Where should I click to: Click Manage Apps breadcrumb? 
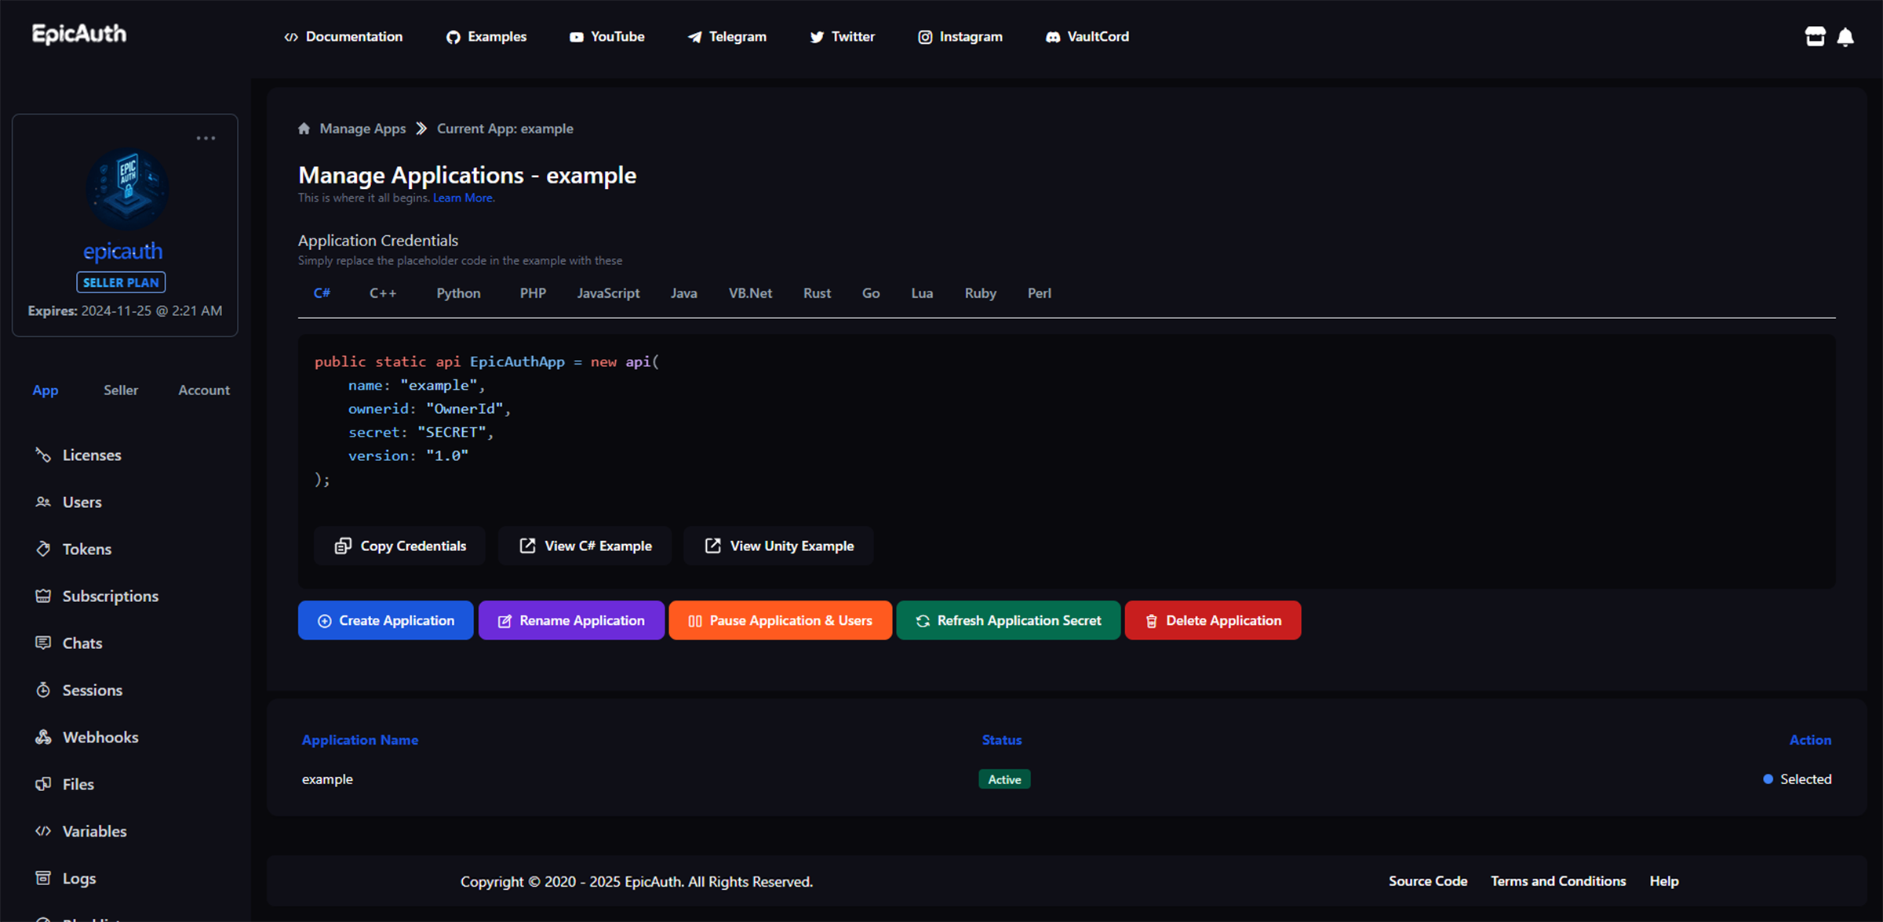(x=362, y=129)
